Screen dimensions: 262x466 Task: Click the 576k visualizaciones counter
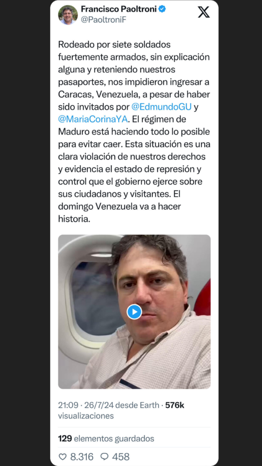coord(175,405)
